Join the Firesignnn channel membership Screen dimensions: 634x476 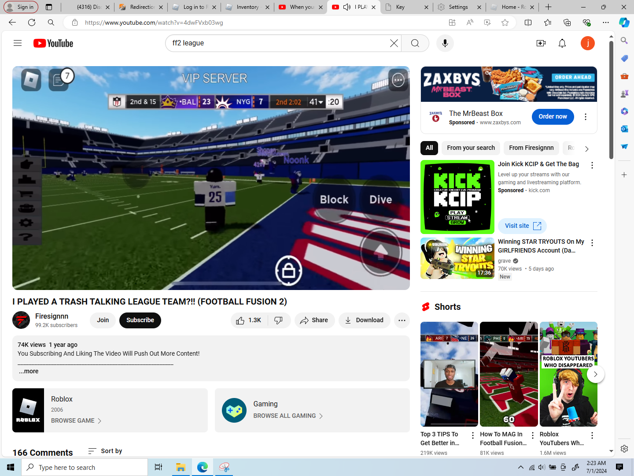pos(103,320)
